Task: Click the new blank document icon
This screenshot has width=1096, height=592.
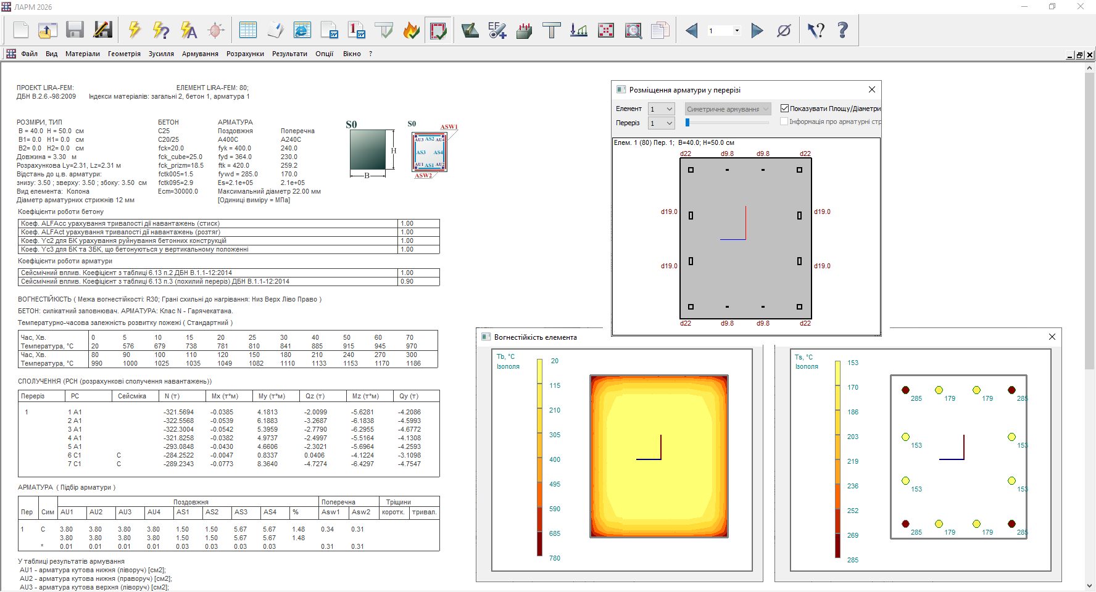Action: tap(21, 30)
